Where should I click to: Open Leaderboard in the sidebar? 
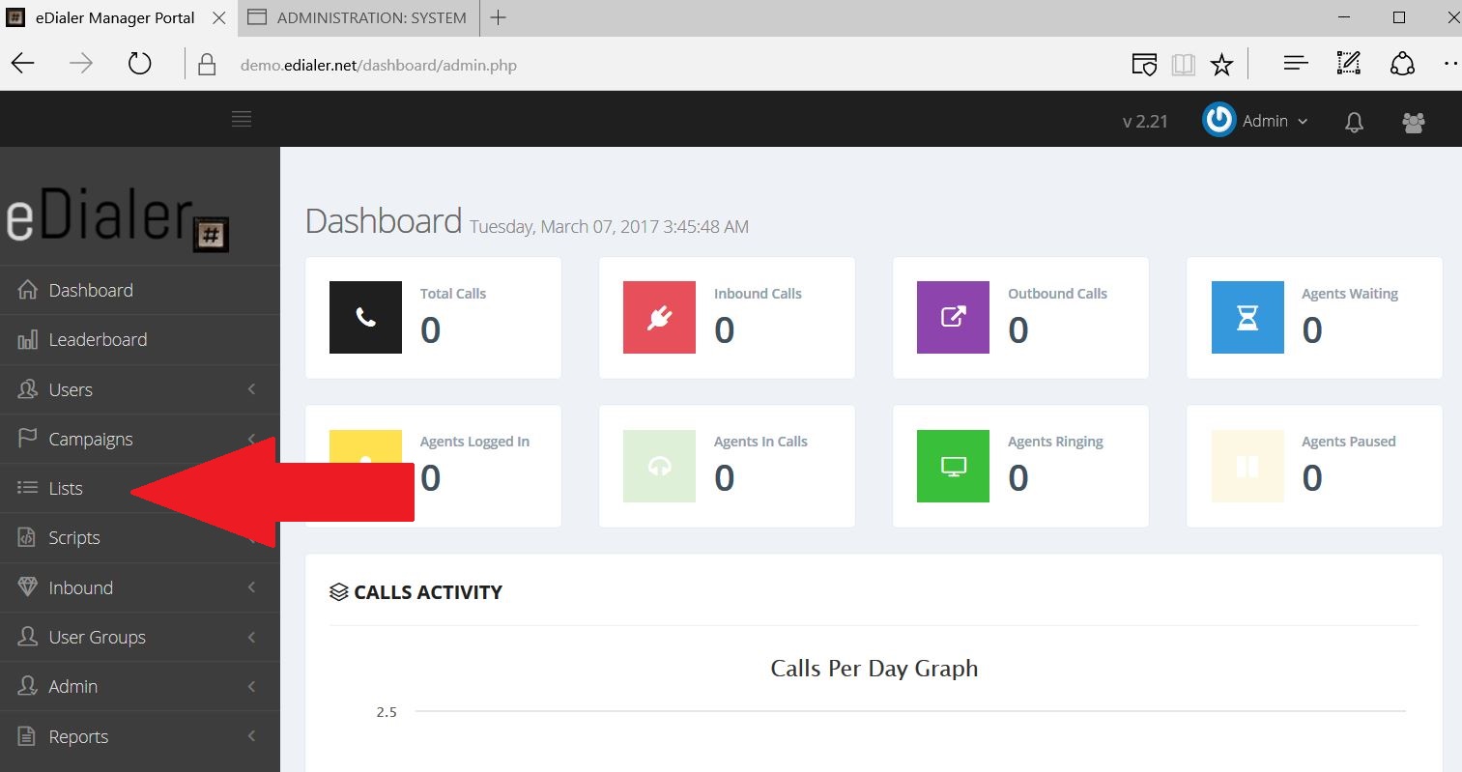click(140, 340)
